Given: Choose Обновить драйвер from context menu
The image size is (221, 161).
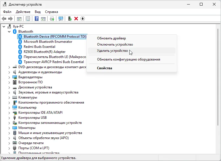Looking at the screenshot, I should point(132,38).
